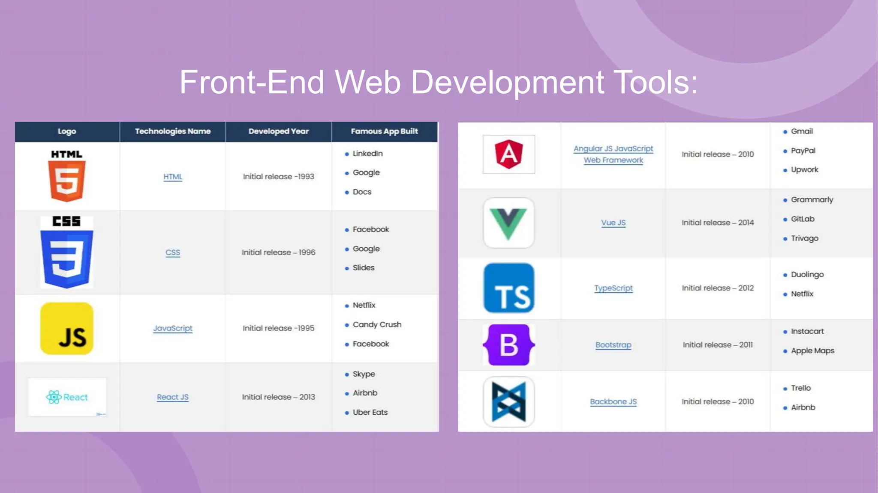
Task: Open the Backbone JS link
Action: tap(613, 401)
